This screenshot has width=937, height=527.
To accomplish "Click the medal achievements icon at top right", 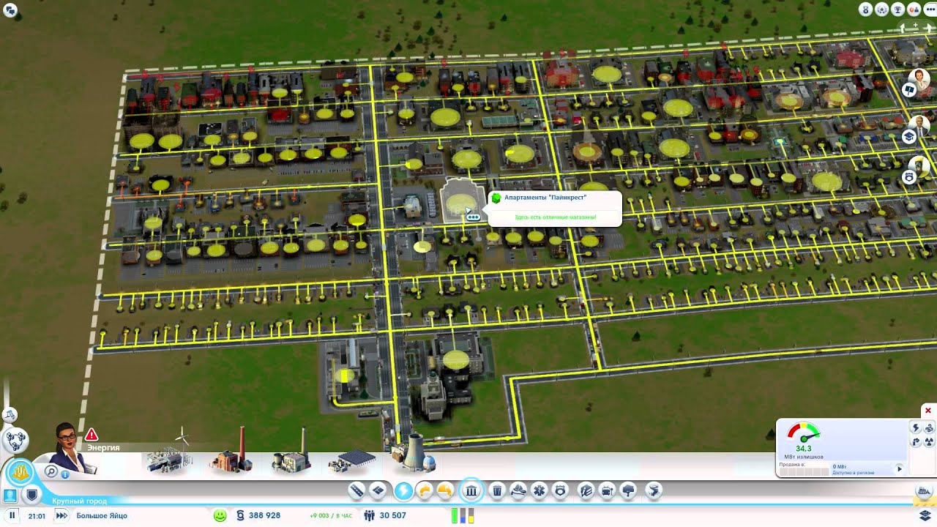I will pos(866,10).
